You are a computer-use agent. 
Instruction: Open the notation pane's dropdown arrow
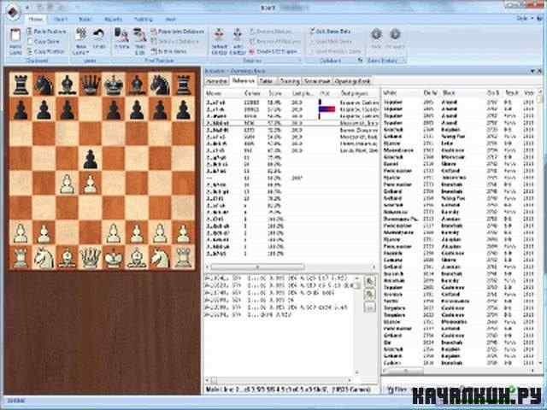pyautogui.click(x=533, y=71)
